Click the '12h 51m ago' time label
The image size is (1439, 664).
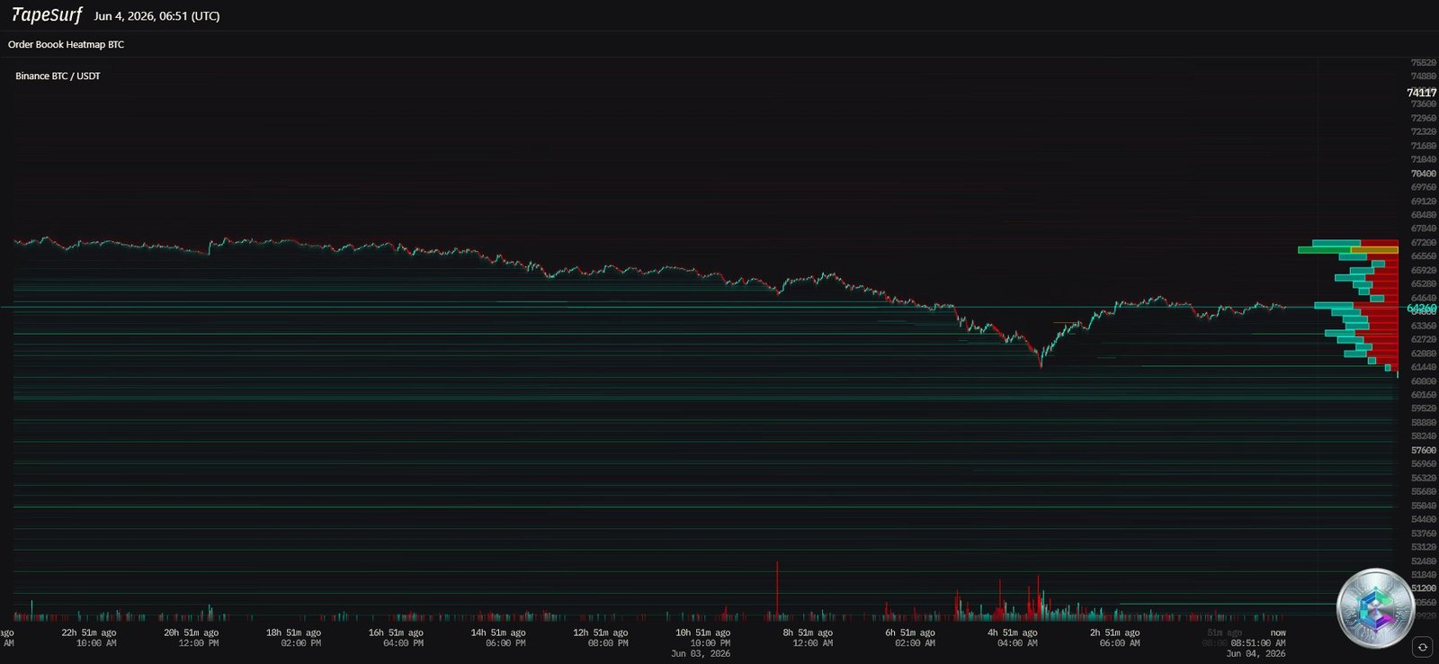point(601,633)
